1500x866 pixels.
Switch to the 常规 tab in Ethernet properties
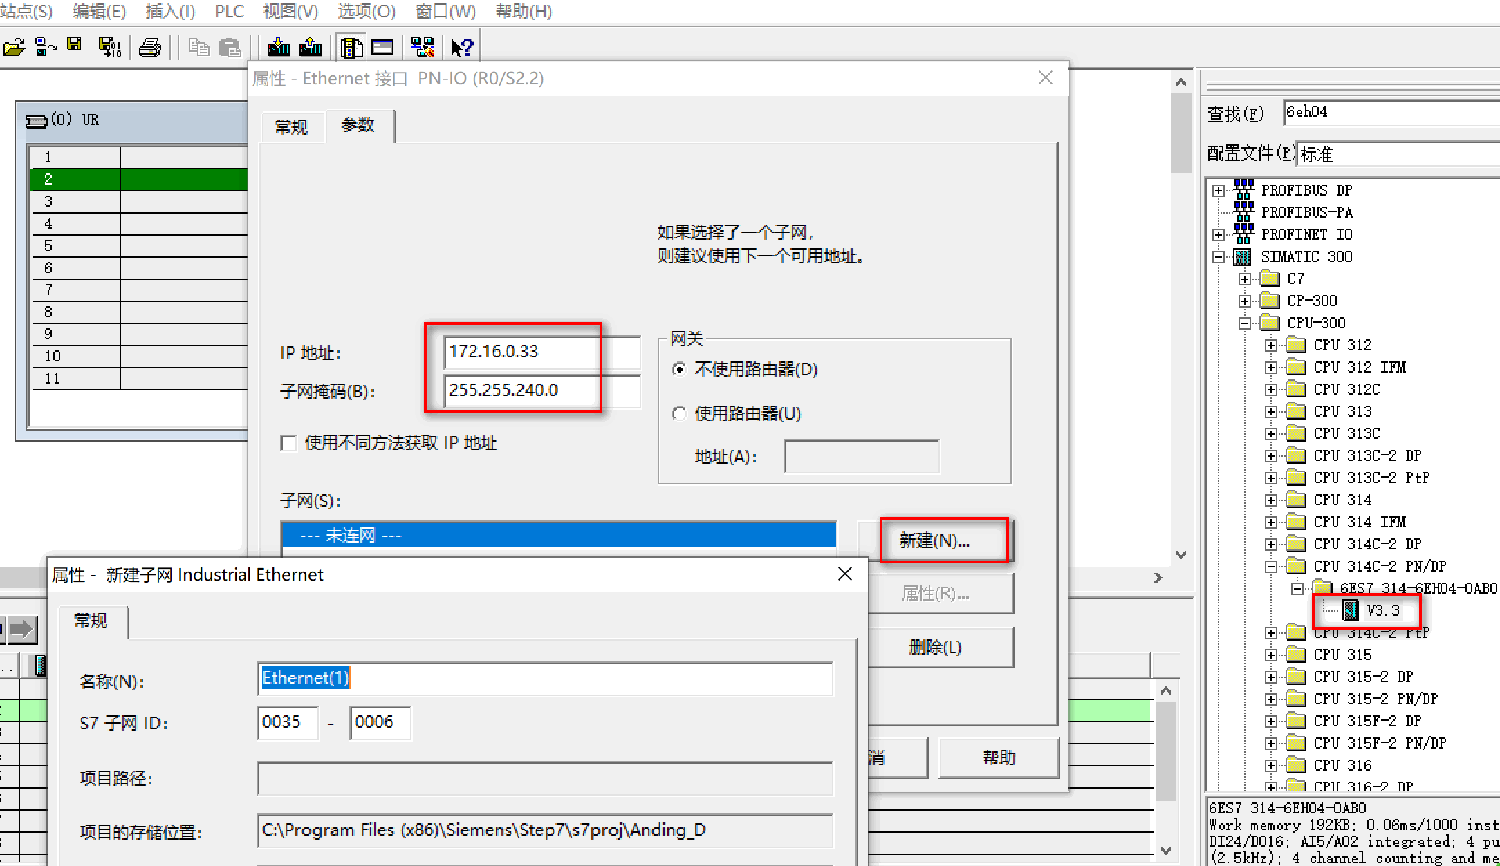[x=291, y=127]
